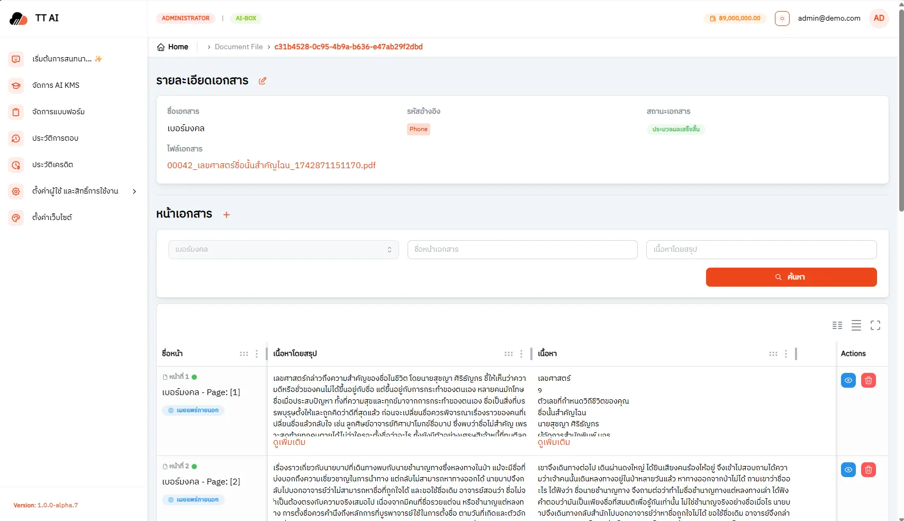Click the ประมวลผลเสร็จสิ้น status badge
The height and width of the screenshot is (521, 904).
pyautogui.click(x=676, y=129)
